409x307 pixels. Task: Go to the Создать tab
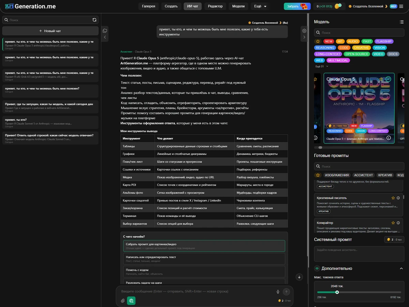(171, 6)
